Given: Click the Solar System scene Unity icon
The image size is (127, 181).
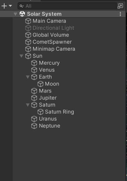Looking at the screenshot, I should 22,14.
